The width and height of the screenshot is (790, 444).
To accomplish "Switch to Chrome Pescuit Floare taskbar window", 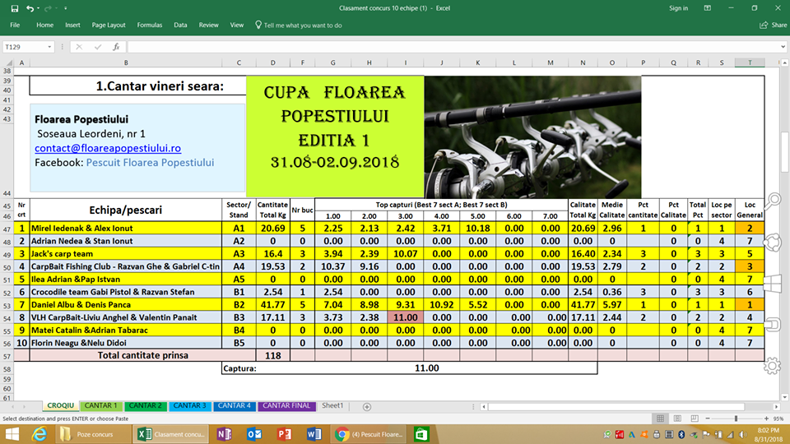I will [x=370, y=434].
